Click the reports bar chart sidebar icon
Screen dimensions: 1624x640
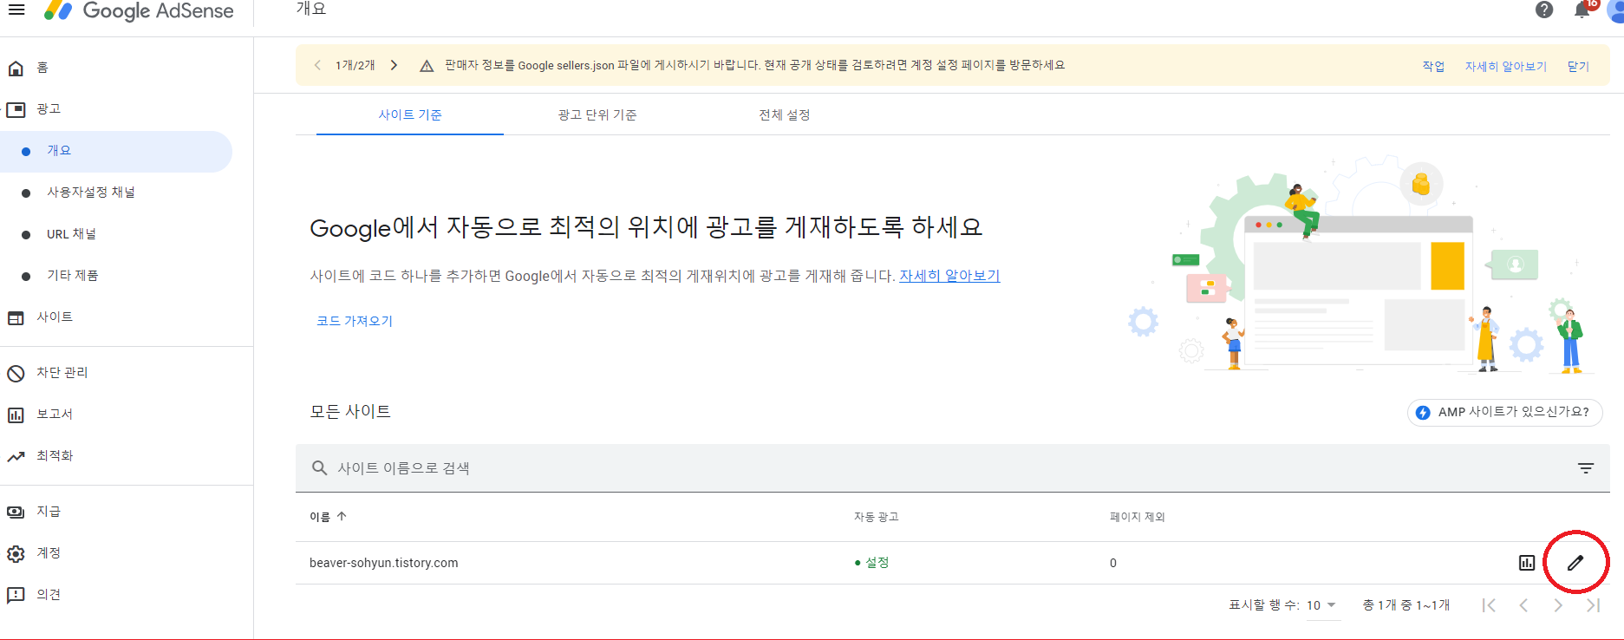point(16,415)
